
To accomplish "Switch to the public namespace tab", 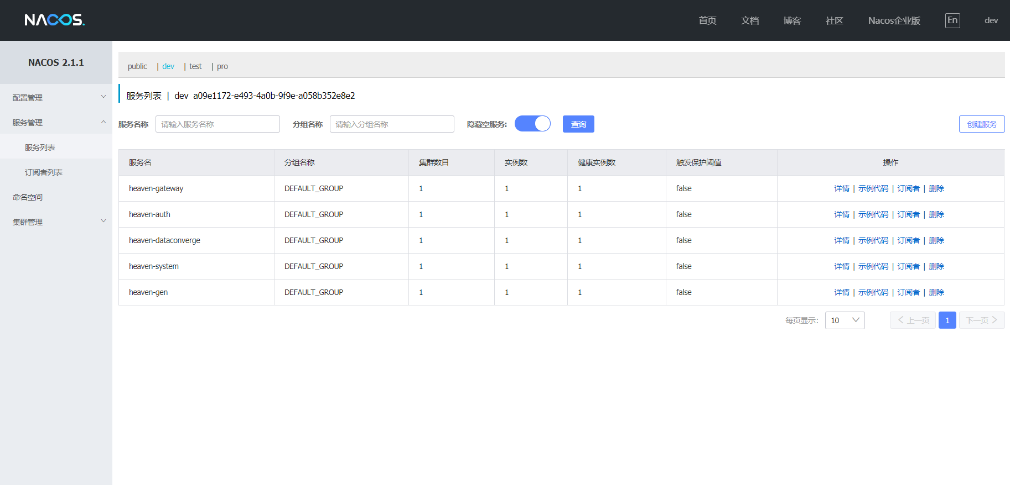I will pyautogui.click(x=137, y=66).
